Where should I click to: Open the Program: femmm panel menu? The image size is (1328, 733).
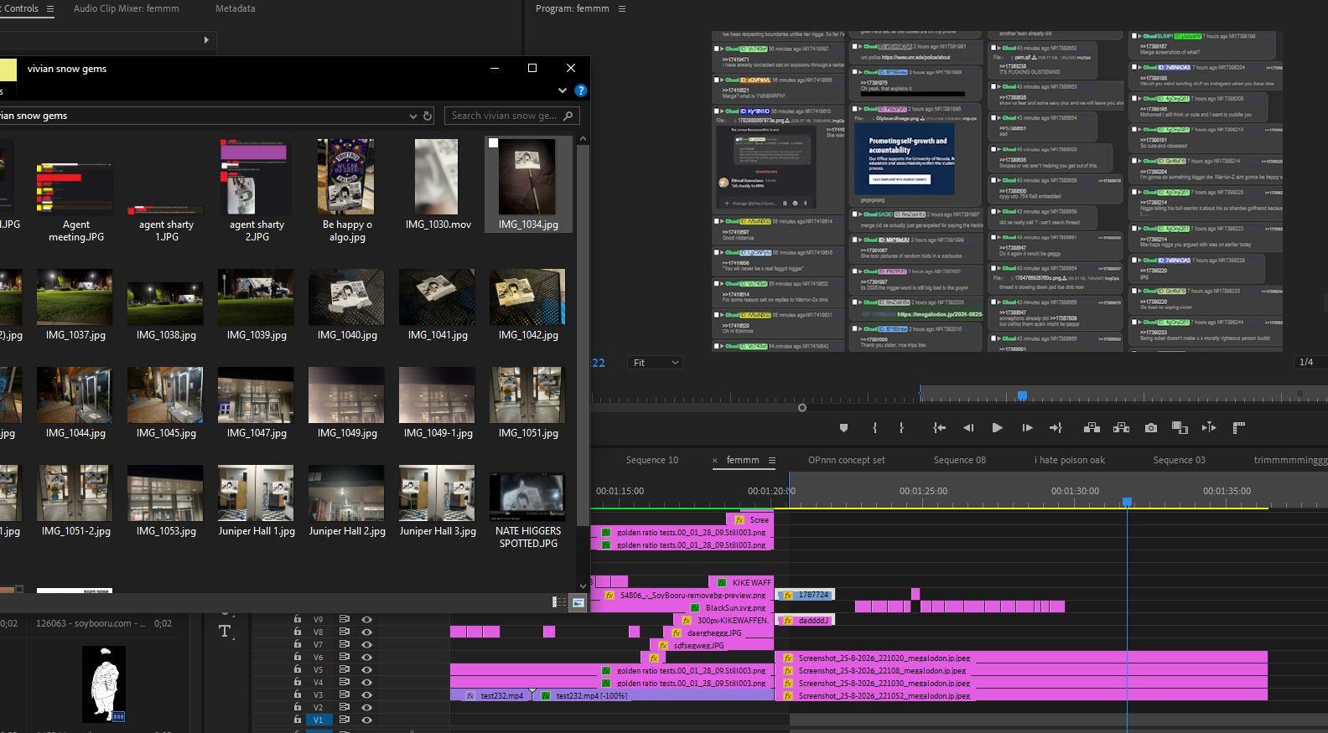click(x=622, y=8)
